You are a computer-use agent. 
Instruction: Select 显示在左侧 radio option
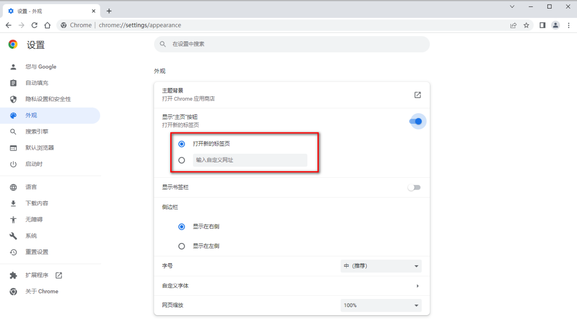tap(182, 246)
